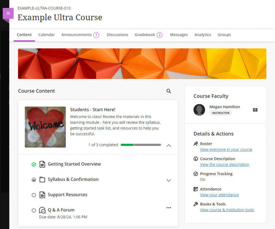Viewport: 275px width, 229px height.
Task: Search the course content with the magnifier icon
Action: click(x=168, y=91)
